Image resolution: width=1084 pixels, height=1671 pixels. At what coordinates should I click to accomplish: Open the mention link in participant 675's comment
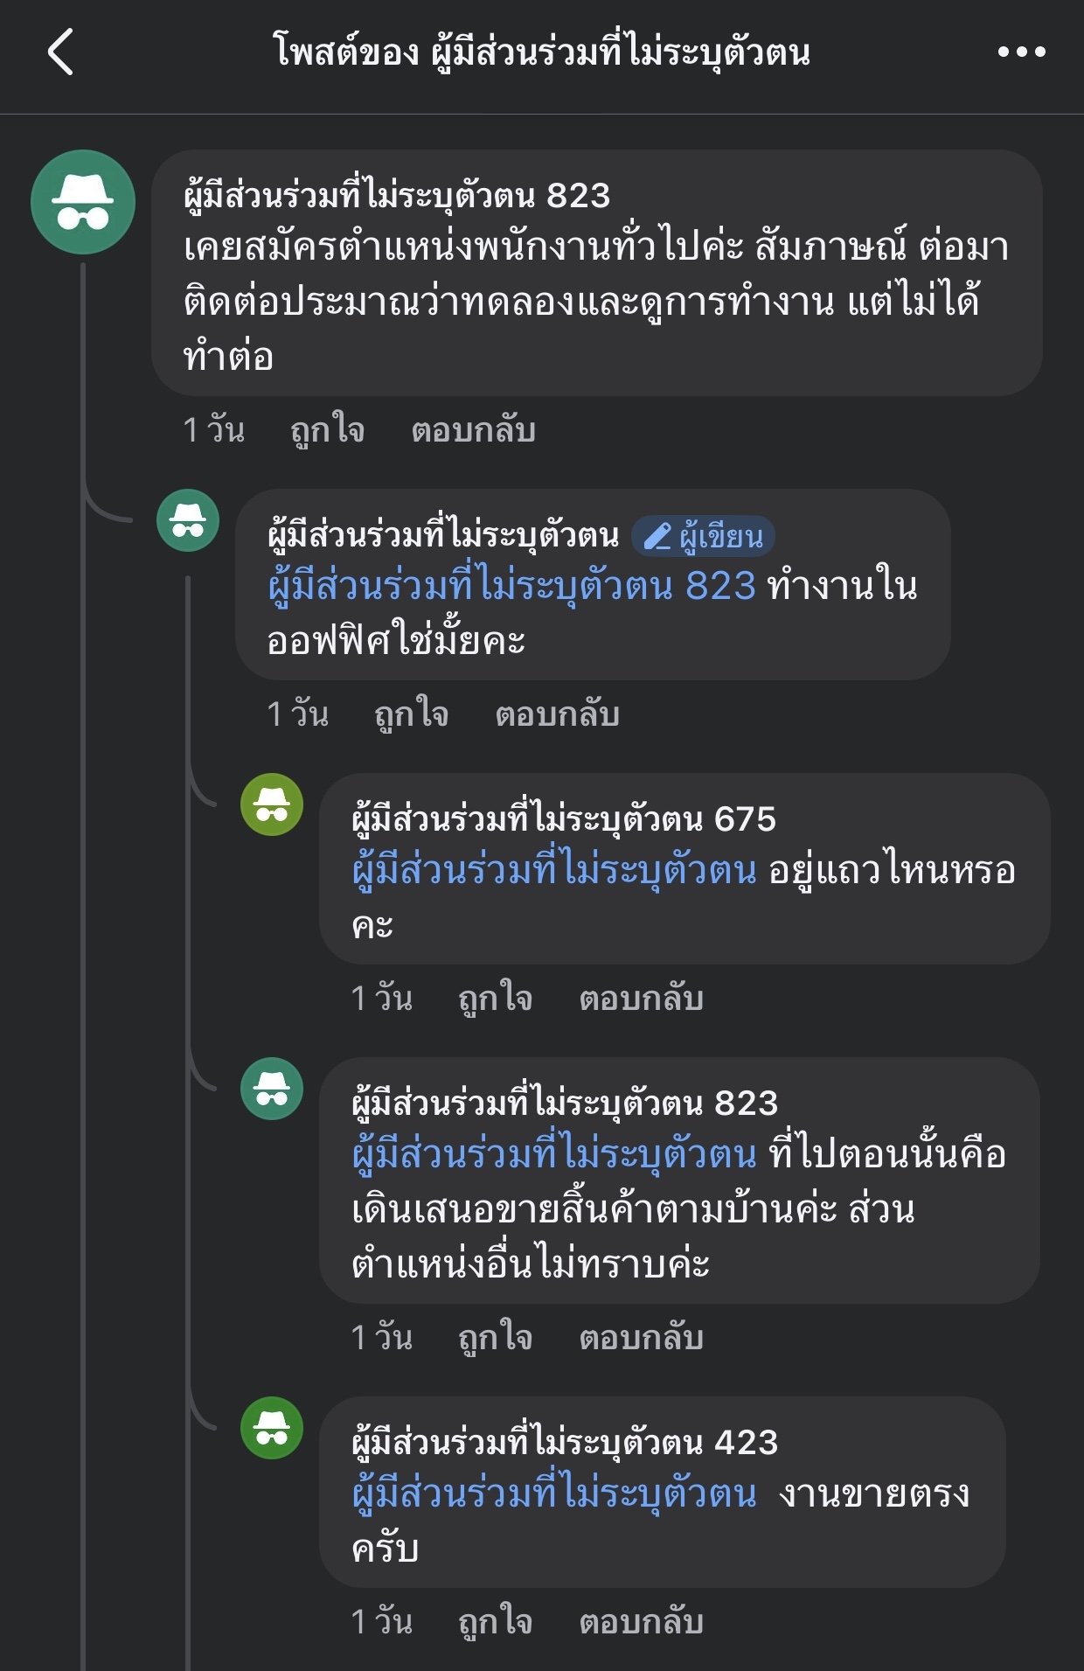[x=554, y=870]
